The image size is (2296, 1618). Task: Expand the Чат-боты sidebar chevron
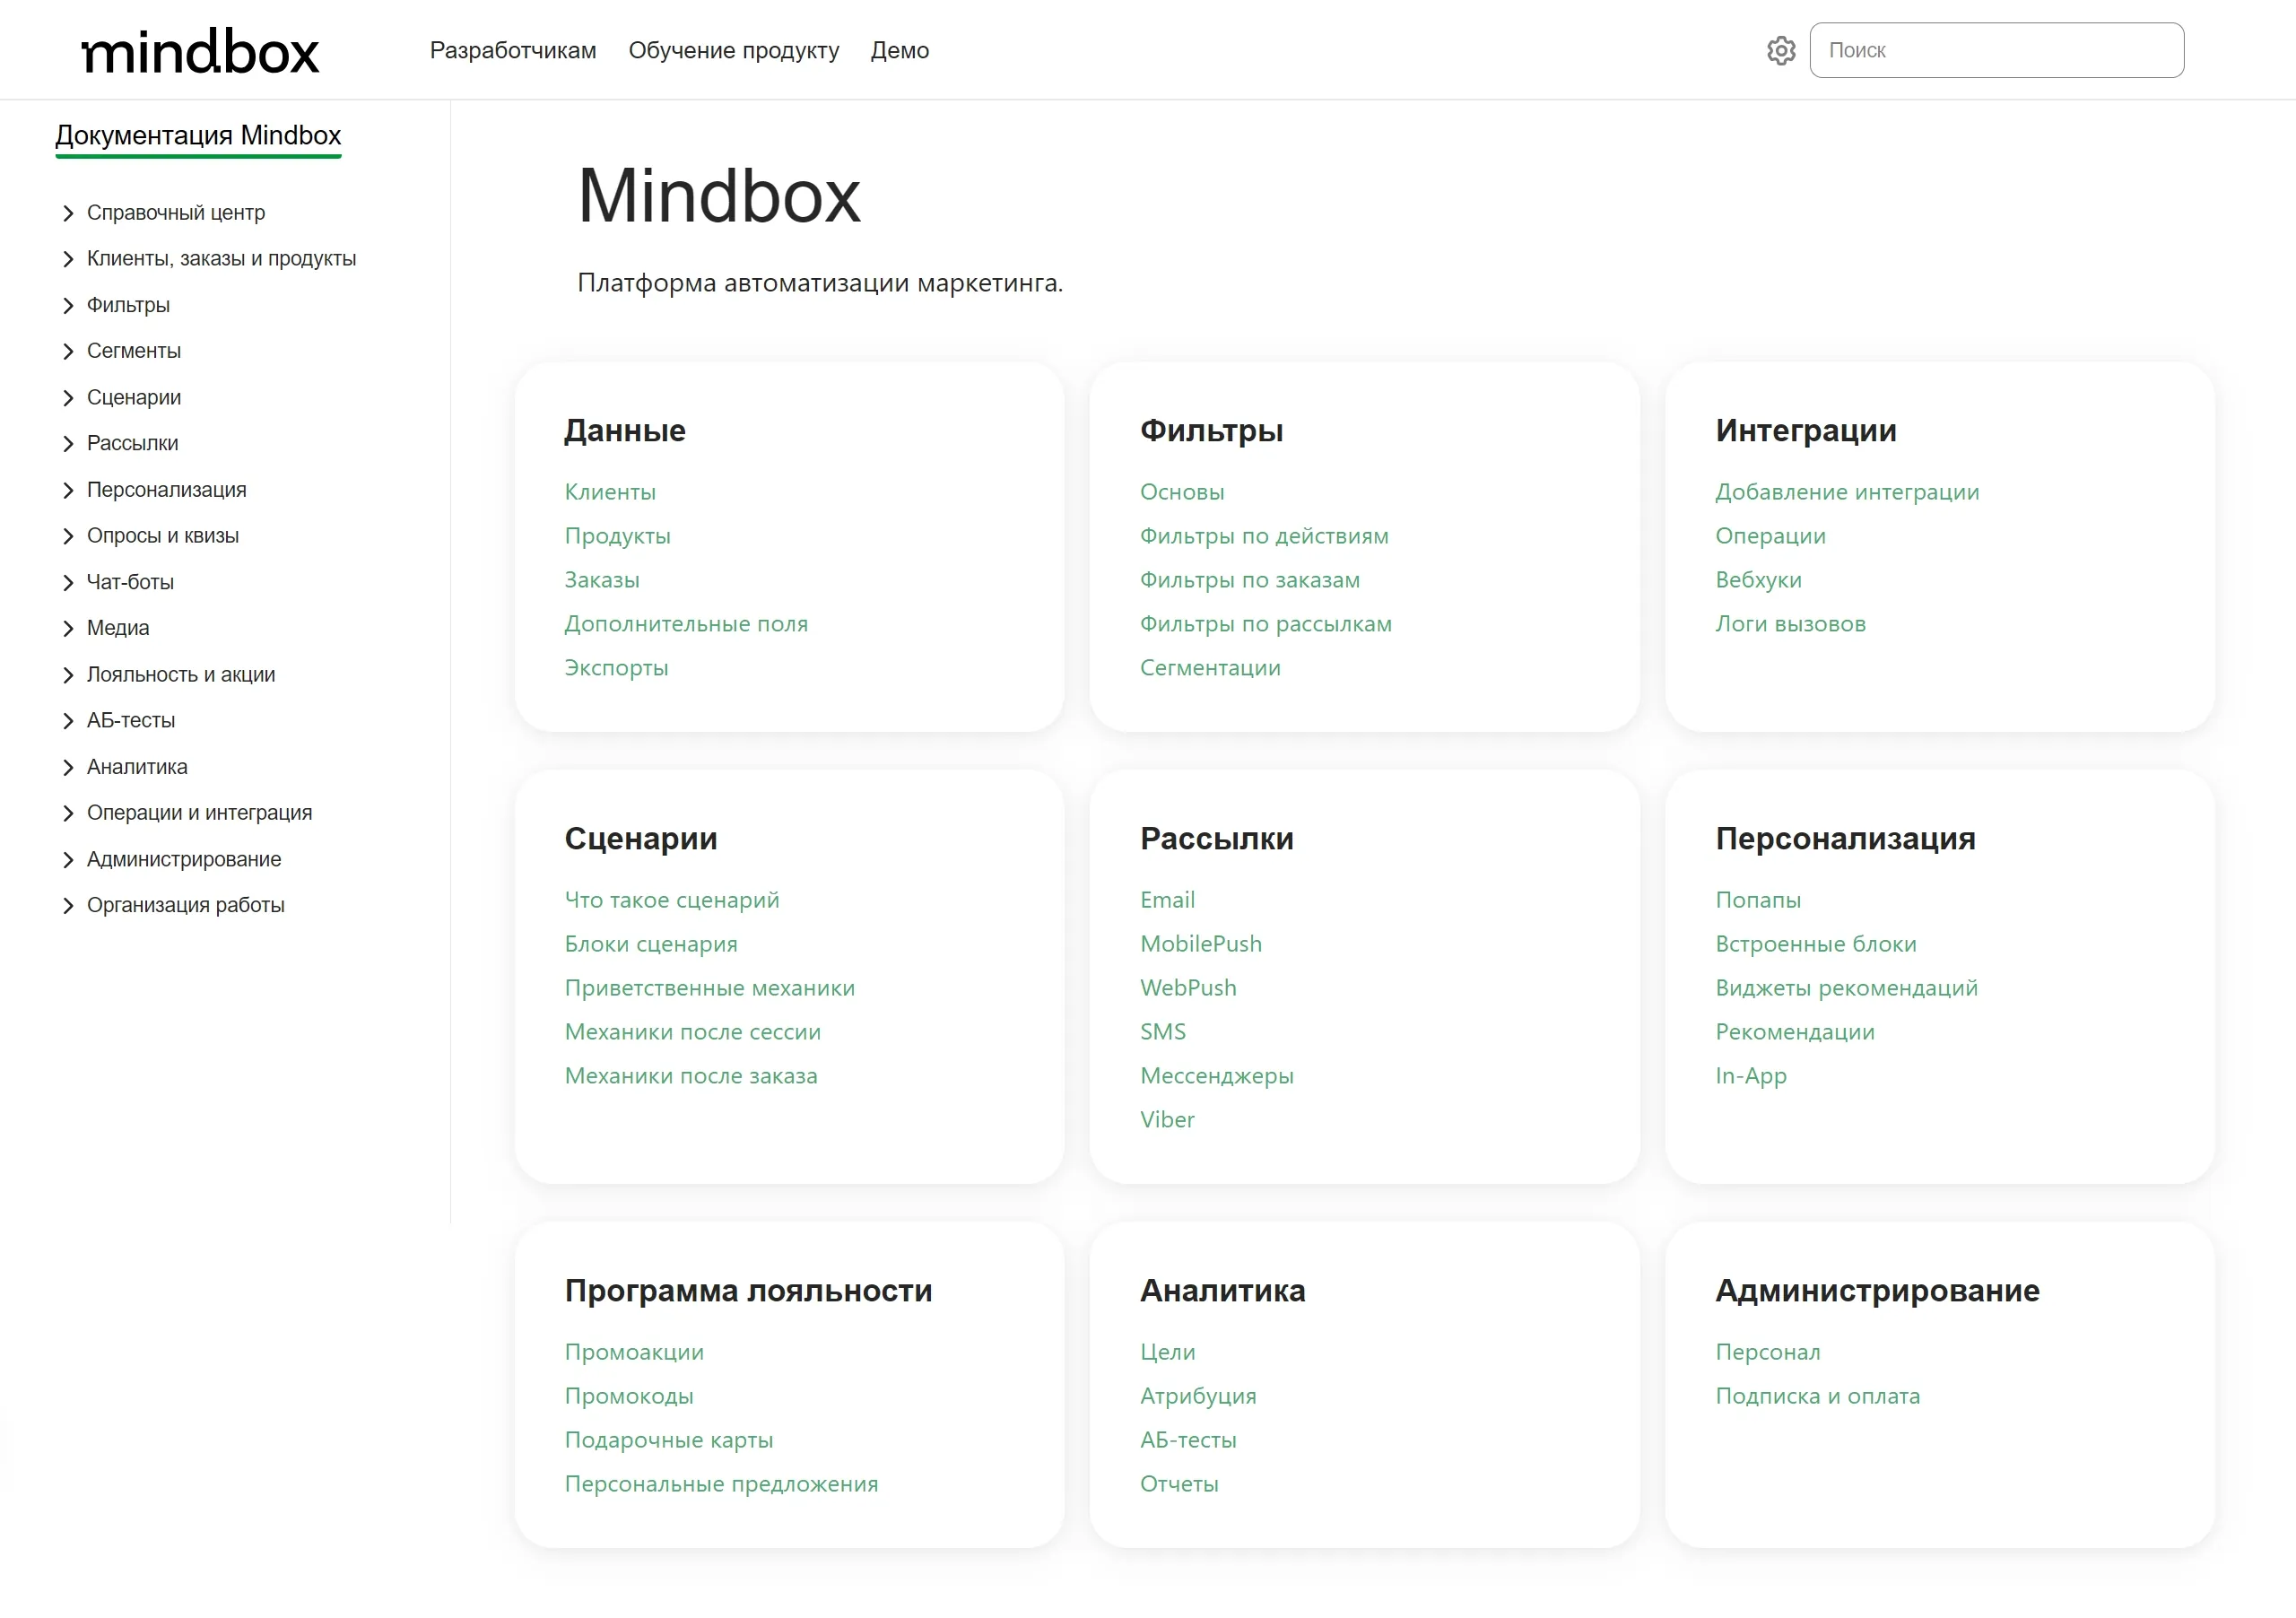68,583
